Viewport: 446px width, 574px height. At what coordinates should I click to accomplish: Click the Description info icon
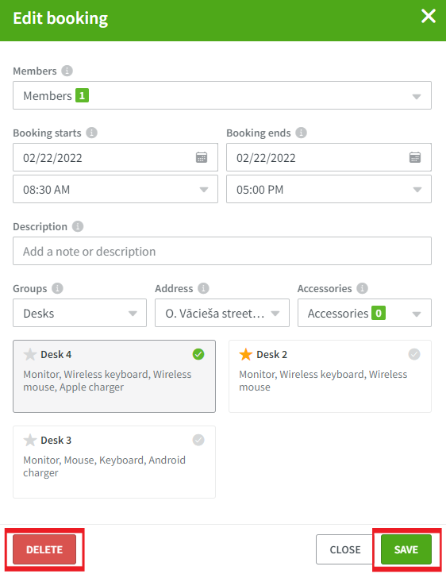tap(78, 226)
